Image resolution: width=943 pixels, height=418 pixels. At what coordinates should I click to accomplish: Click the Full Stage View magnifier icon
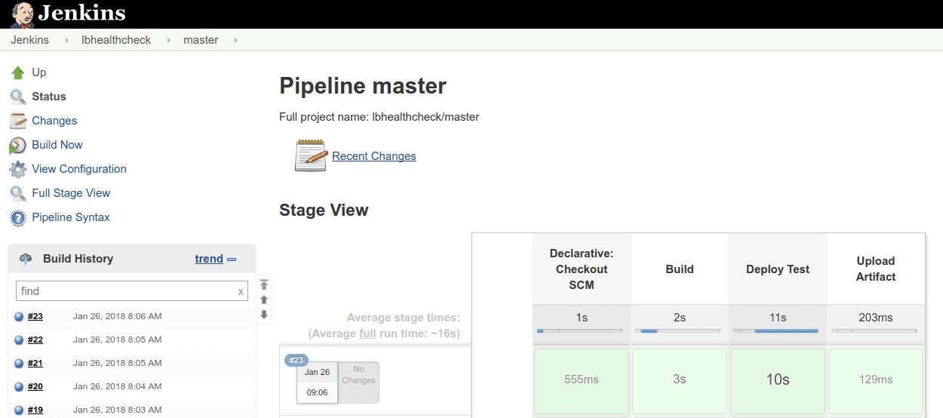pyautogui.click(x=18, y=193)
